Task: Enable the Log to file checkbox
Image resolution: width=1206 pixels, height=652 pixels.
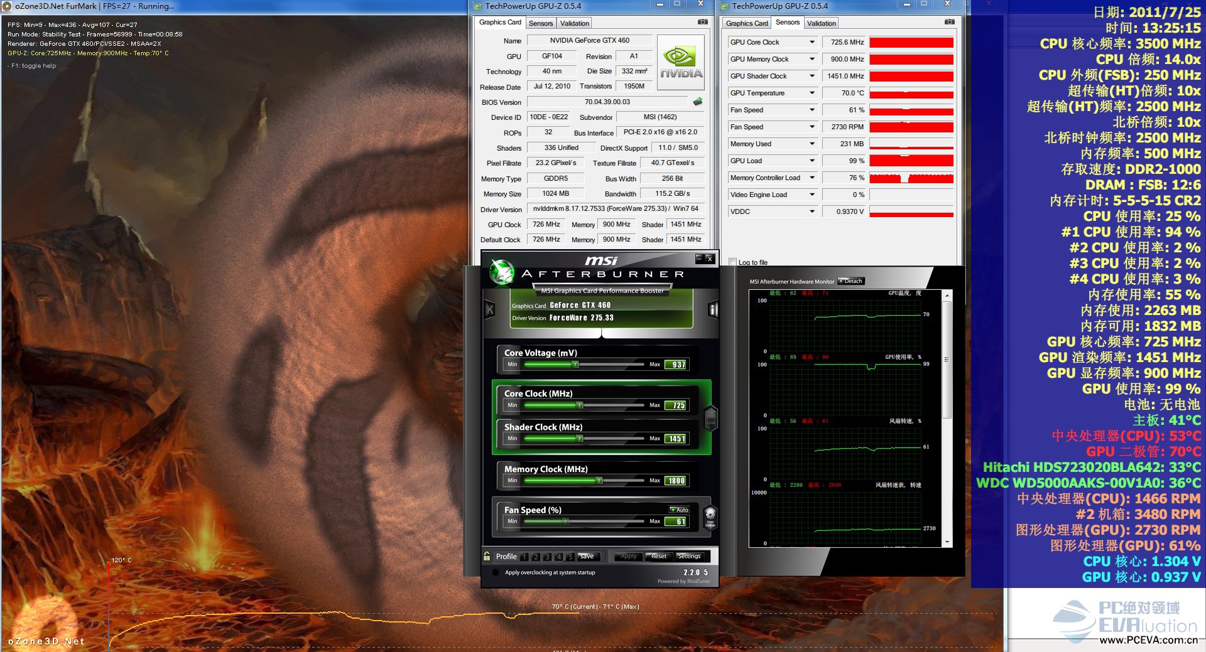Action: pos(732,262)
